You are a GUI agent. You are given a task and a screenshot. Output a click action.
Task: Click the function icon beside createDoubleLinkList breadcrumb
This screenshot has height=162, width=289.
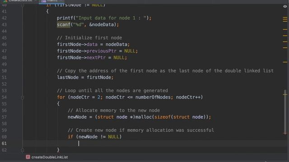pos(28,157)
